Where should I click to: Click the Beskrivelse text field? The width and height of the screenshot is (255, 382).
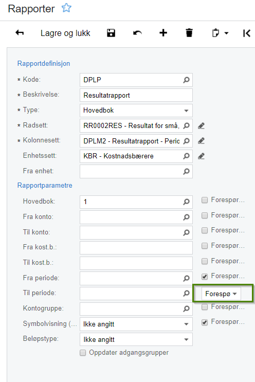tap(136, 95)
